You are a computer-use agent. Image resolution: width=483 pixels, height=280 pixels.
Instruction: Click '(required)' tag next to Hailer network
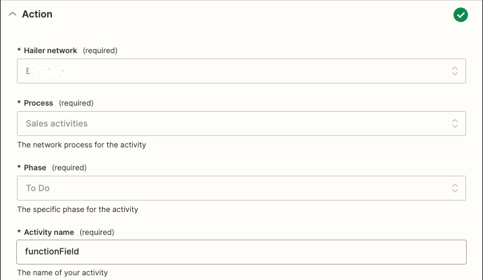pos(100,50)
